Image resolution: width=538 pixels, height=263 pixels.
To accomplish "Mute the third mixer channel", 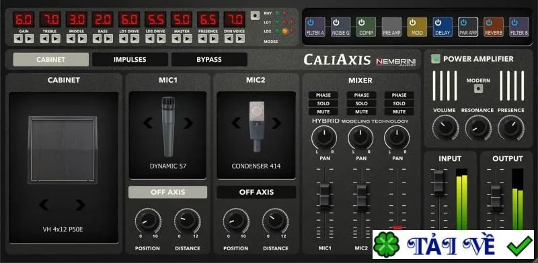I will click(399, 111).
